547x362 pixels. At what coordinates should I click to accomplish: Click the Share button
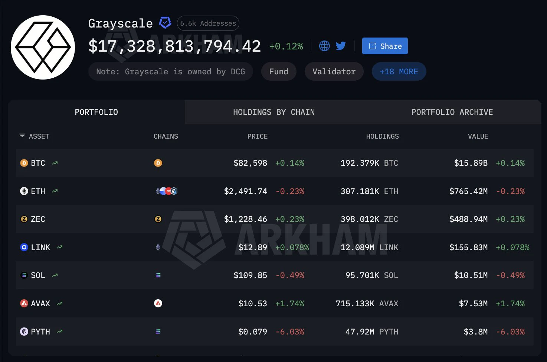[385, 46]
